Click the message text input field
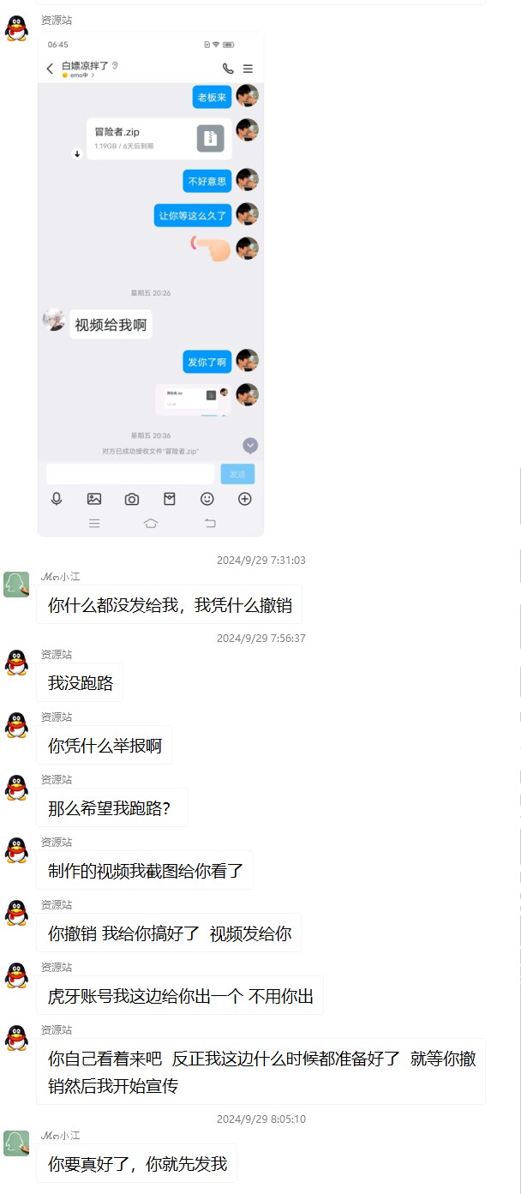Viewport: 521px width, 1194px height. click(x=130, y=474)
